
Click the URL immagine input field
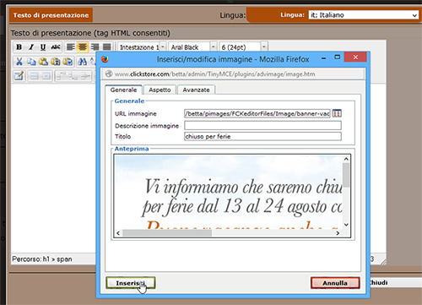tap(257, 113)
